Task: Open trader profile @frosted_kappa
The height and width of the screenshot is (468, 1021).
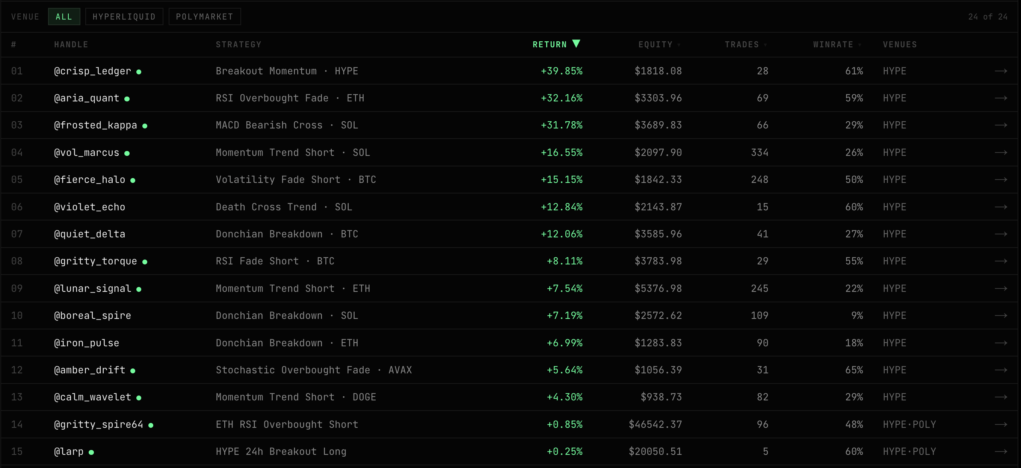Action: pyautogui.click(x=95, y=125)
